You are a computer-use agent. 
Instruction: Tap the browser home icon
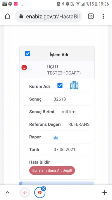coord(7,16)
